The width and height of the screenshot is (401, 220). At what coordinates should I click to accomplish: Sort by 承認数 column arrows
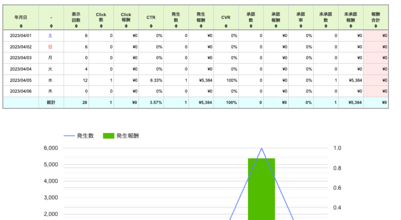[251, 26]
